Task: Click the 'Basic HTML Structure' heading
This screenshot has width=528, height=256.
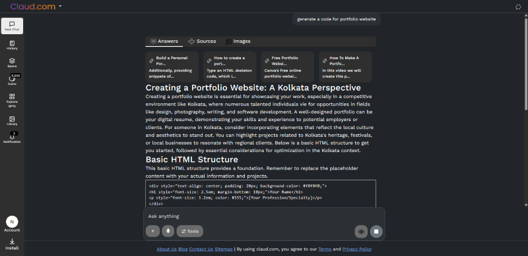Action: point(191,159)
